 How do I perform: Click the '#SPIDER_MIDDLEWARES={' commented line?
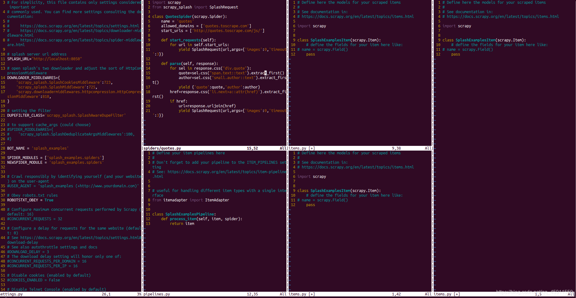[x=30, y=130]
